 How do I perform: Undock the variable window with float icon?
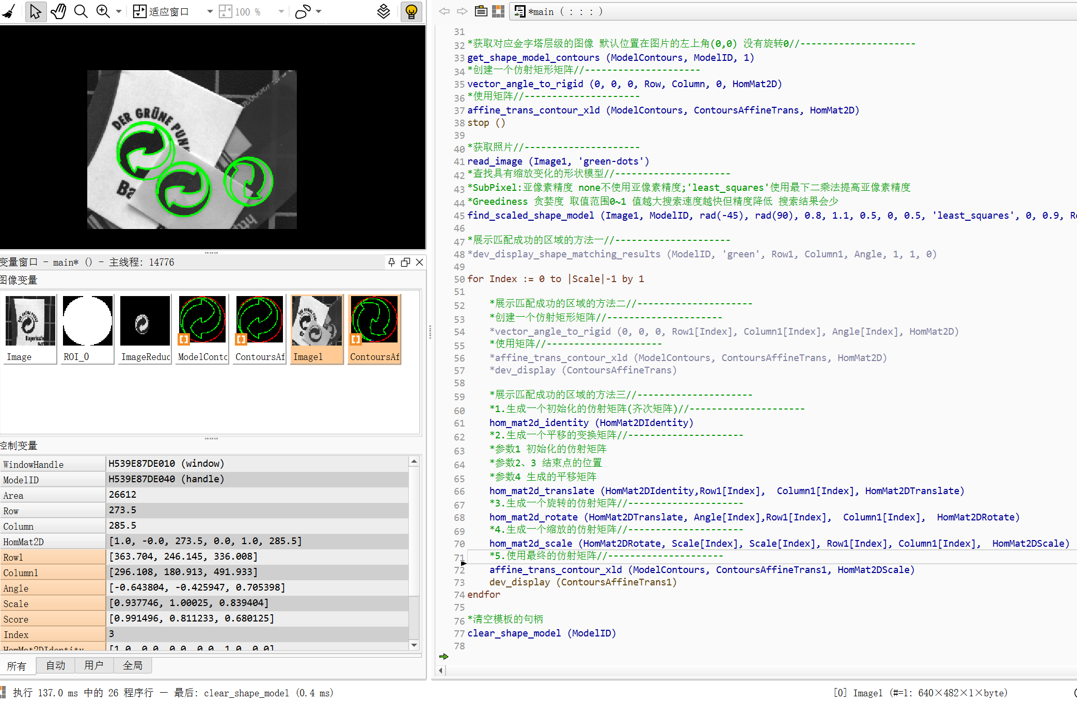pyautogui.click(x=405, y=262)
